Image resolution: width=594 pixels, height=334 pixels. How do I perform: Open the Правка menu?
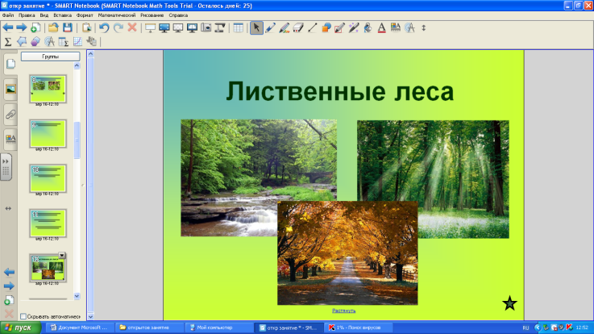pyautogui.click(x=27, y=15)
